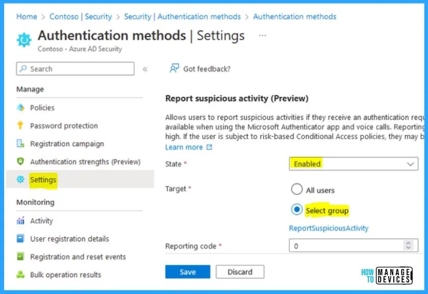The width and height of the screenshot is (428, 294).
Task: Open the ellipsis menu next to Settings
Action: click(262, 35)
